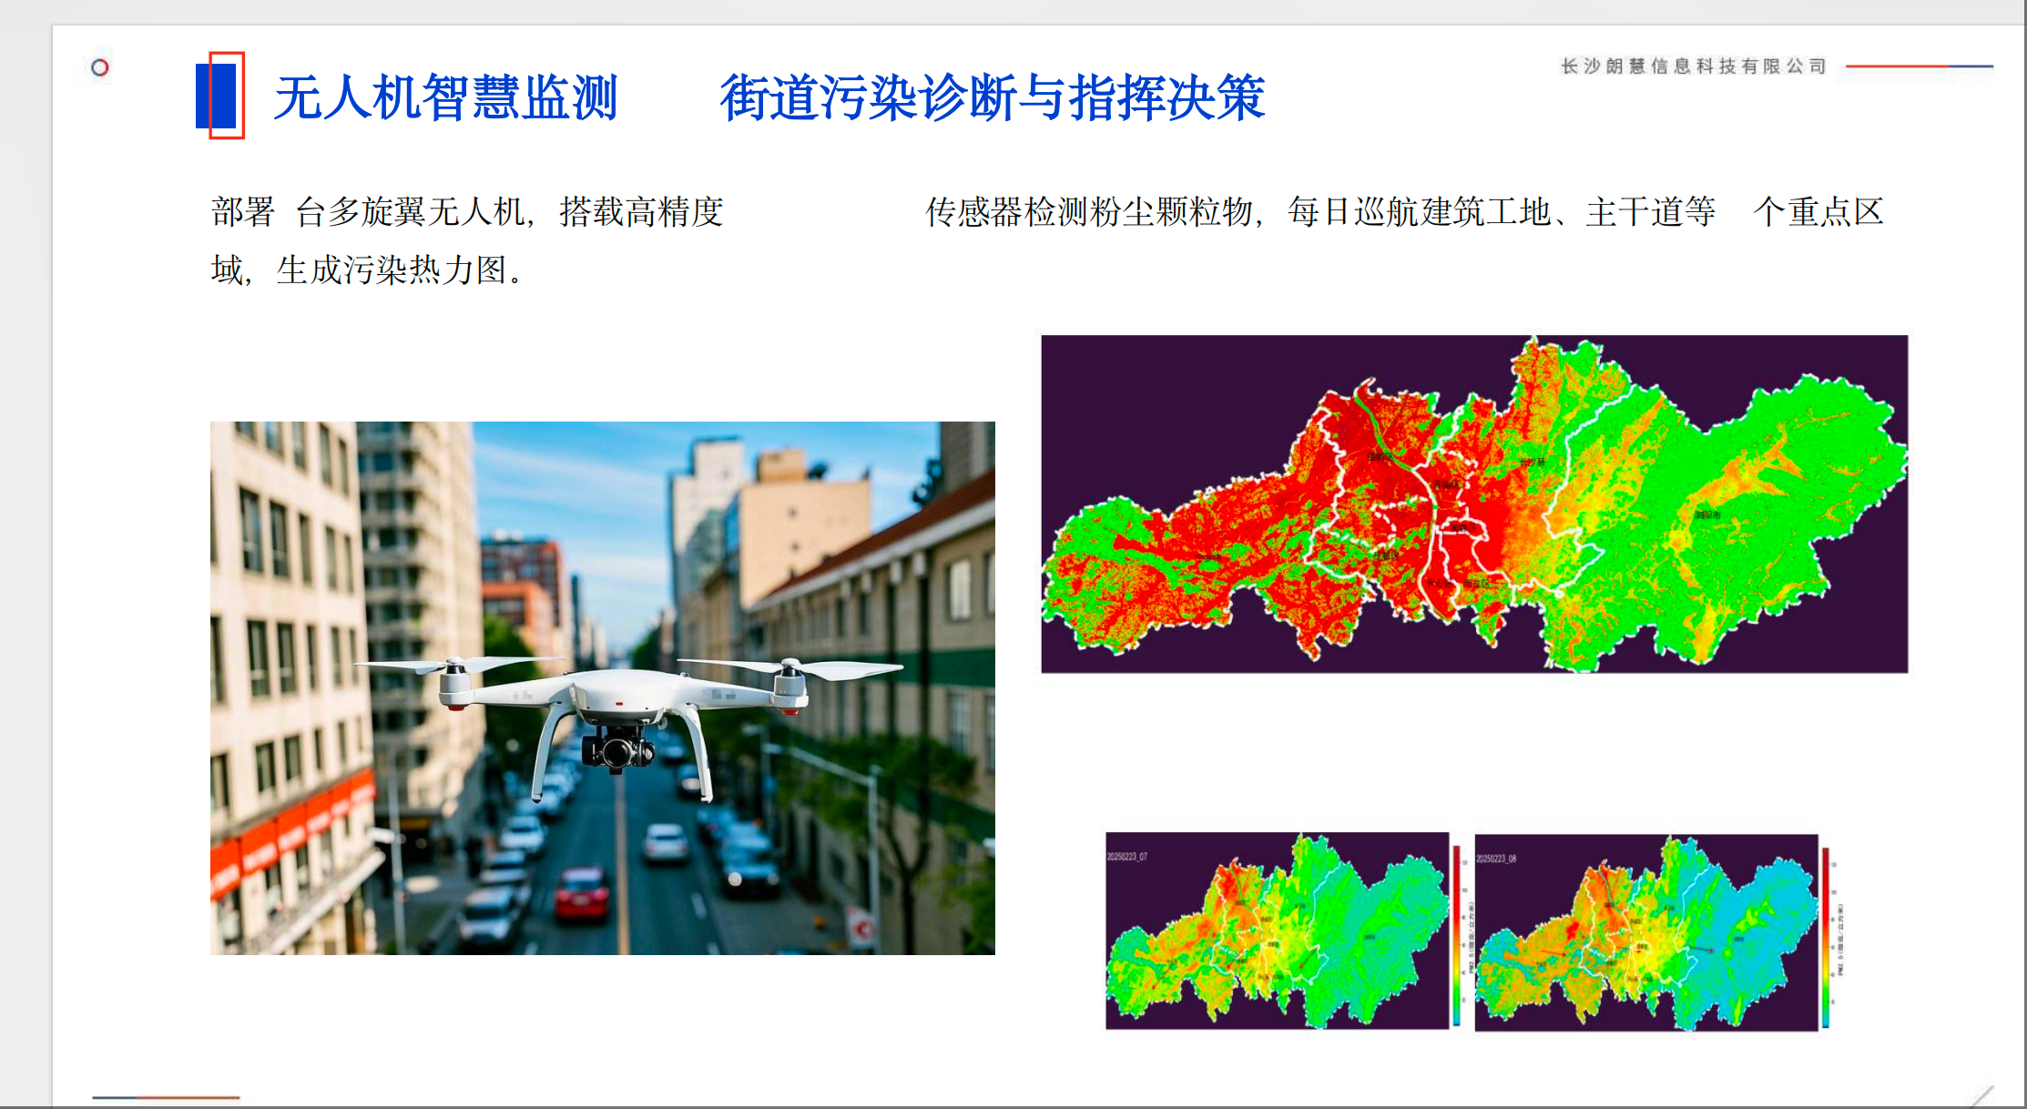This screenshot has width=2027, height=1109.
Task: Select the small heatmap labeled 20250223_07
Action: (x=1277, y=931)
